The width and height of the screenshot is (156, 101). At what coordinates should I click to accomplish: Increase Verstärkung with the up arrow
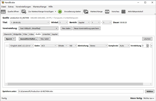[148, 45]
